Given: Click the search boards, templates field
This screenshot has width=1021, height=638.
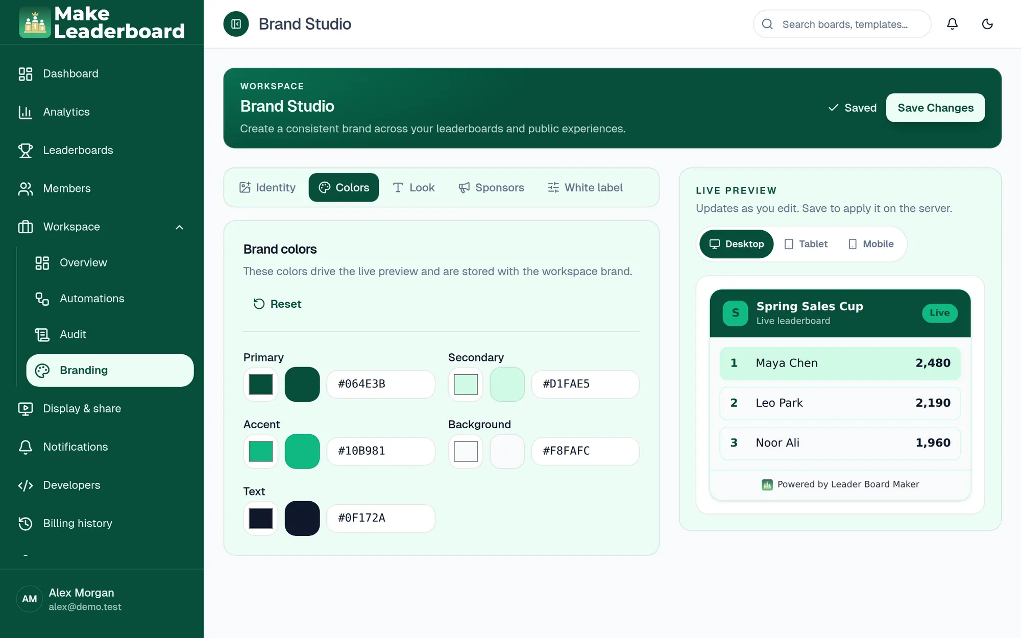Looking at the screenshot, I should (842, 24).
